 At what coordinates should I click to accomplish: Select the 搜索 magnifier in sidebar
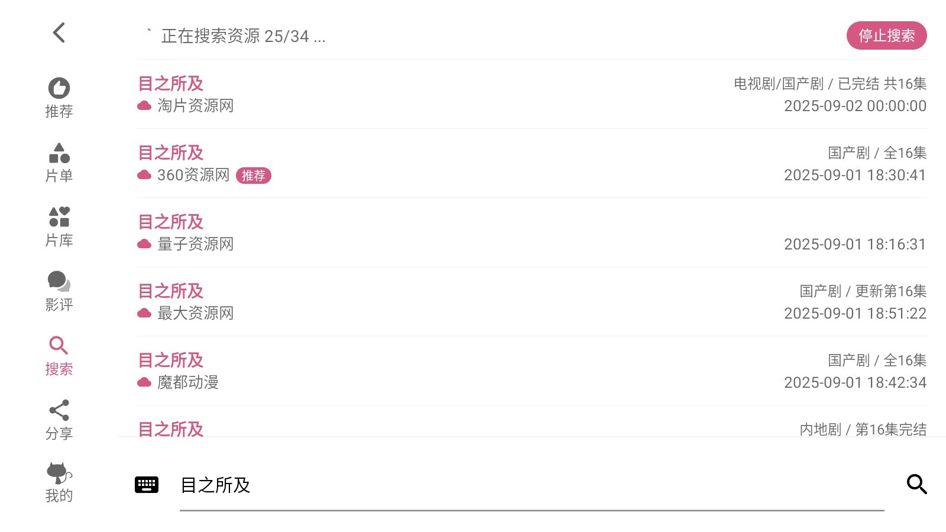tap(59, 356)
